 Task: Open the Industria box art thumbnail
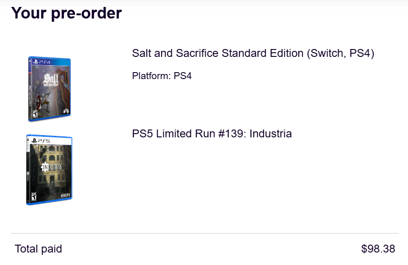pyautogui.click(x=49, y=170)
